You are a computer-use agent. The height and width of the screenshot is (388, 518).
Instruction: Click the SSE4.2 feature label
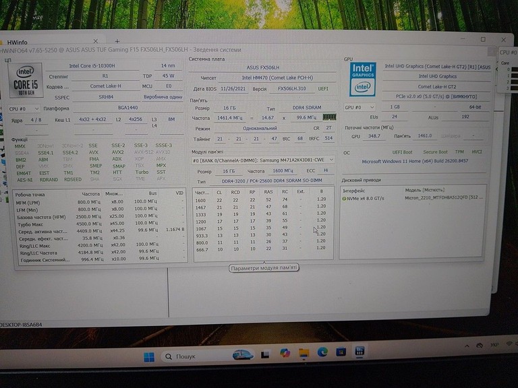[70, 153]
